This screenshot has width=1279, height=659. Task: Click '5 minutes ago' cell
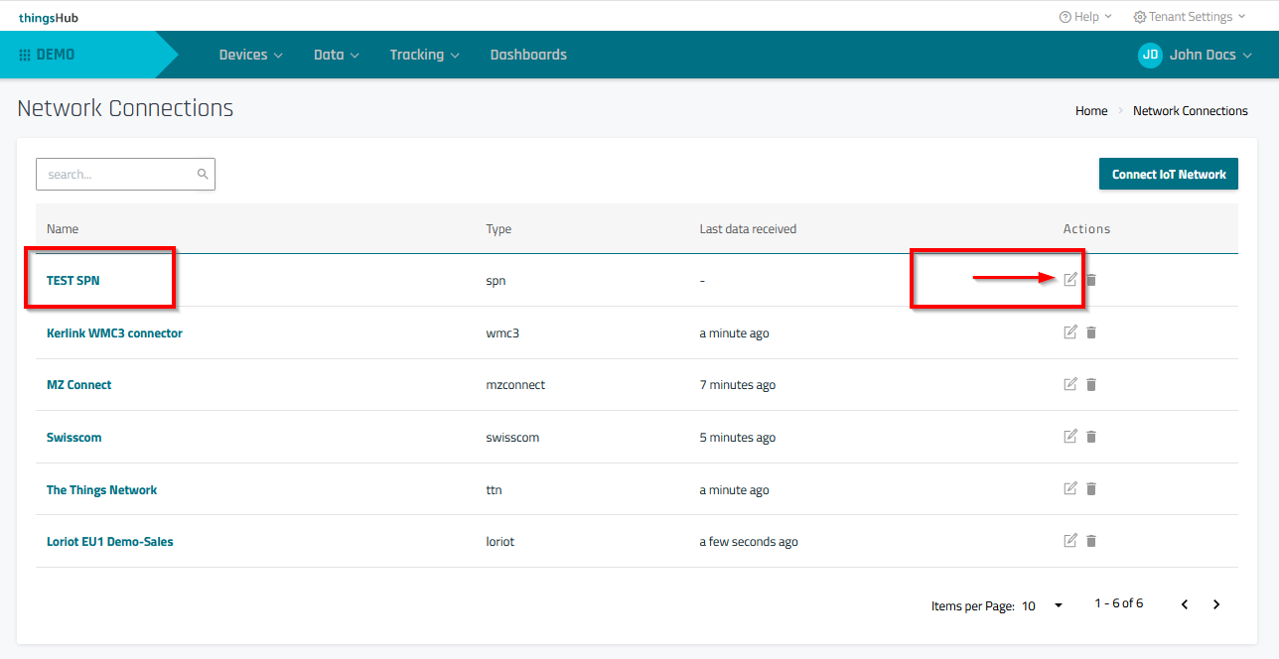738,438
